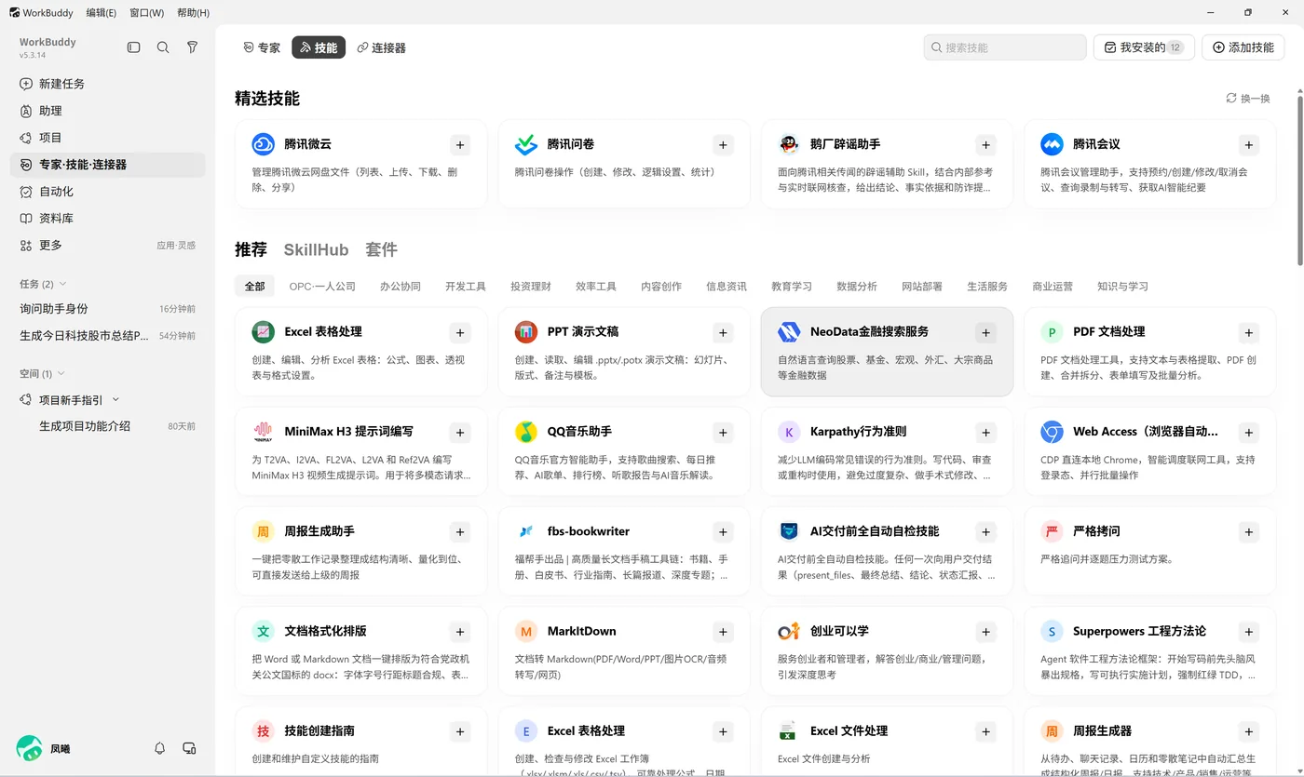Add the 技能创建指南 skill
The width and height of the screenshot is (1304, 777).
click(x=460, y=731)
